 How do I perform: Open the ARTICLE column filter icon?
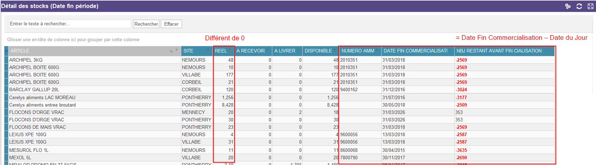[x=177, y=51]
